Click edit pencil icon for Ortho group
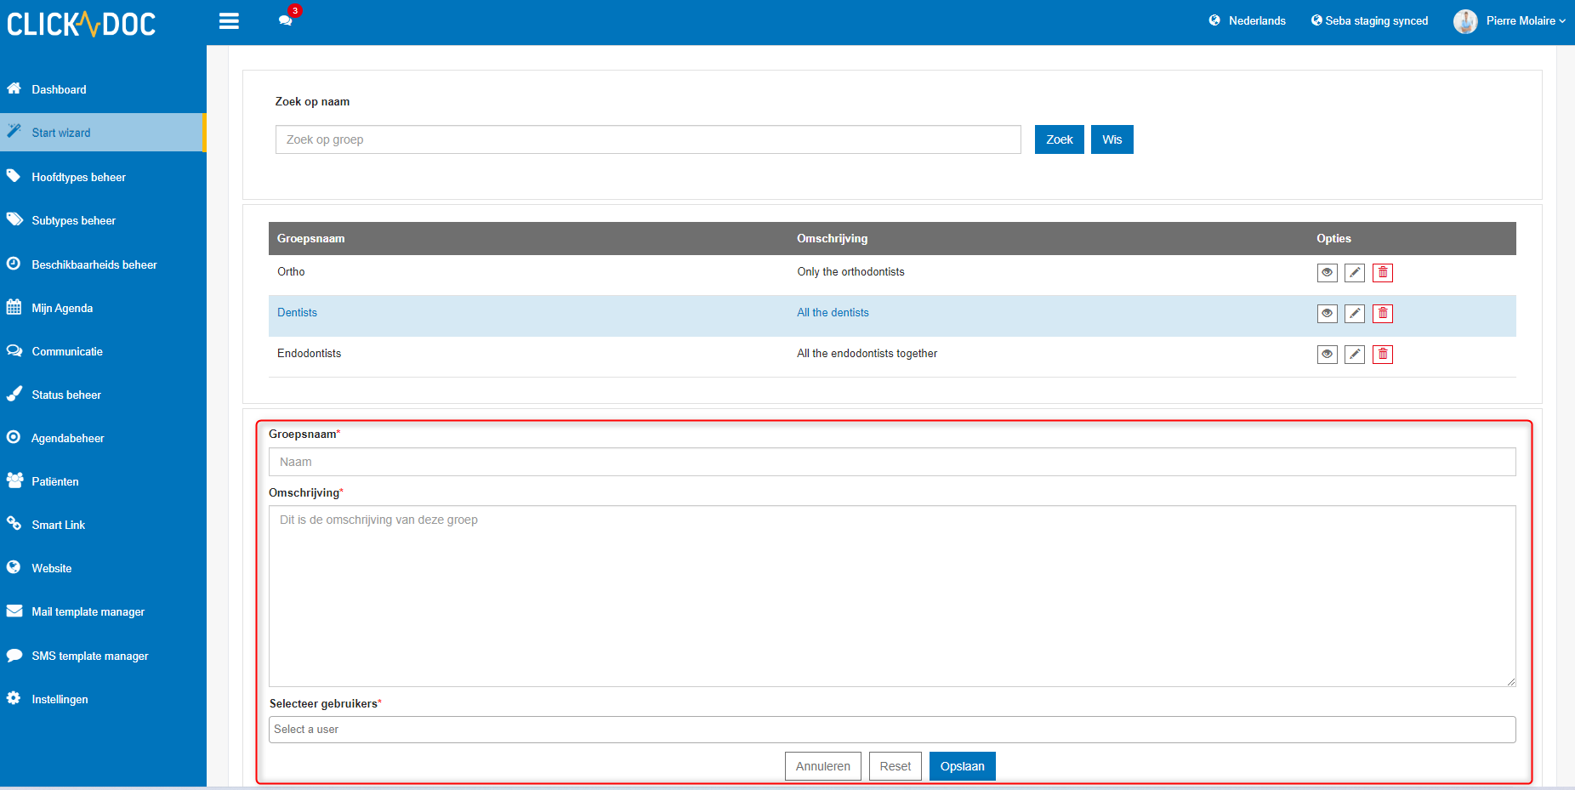The height and width of the screenshot is (790, 1575). (1355, 273)
